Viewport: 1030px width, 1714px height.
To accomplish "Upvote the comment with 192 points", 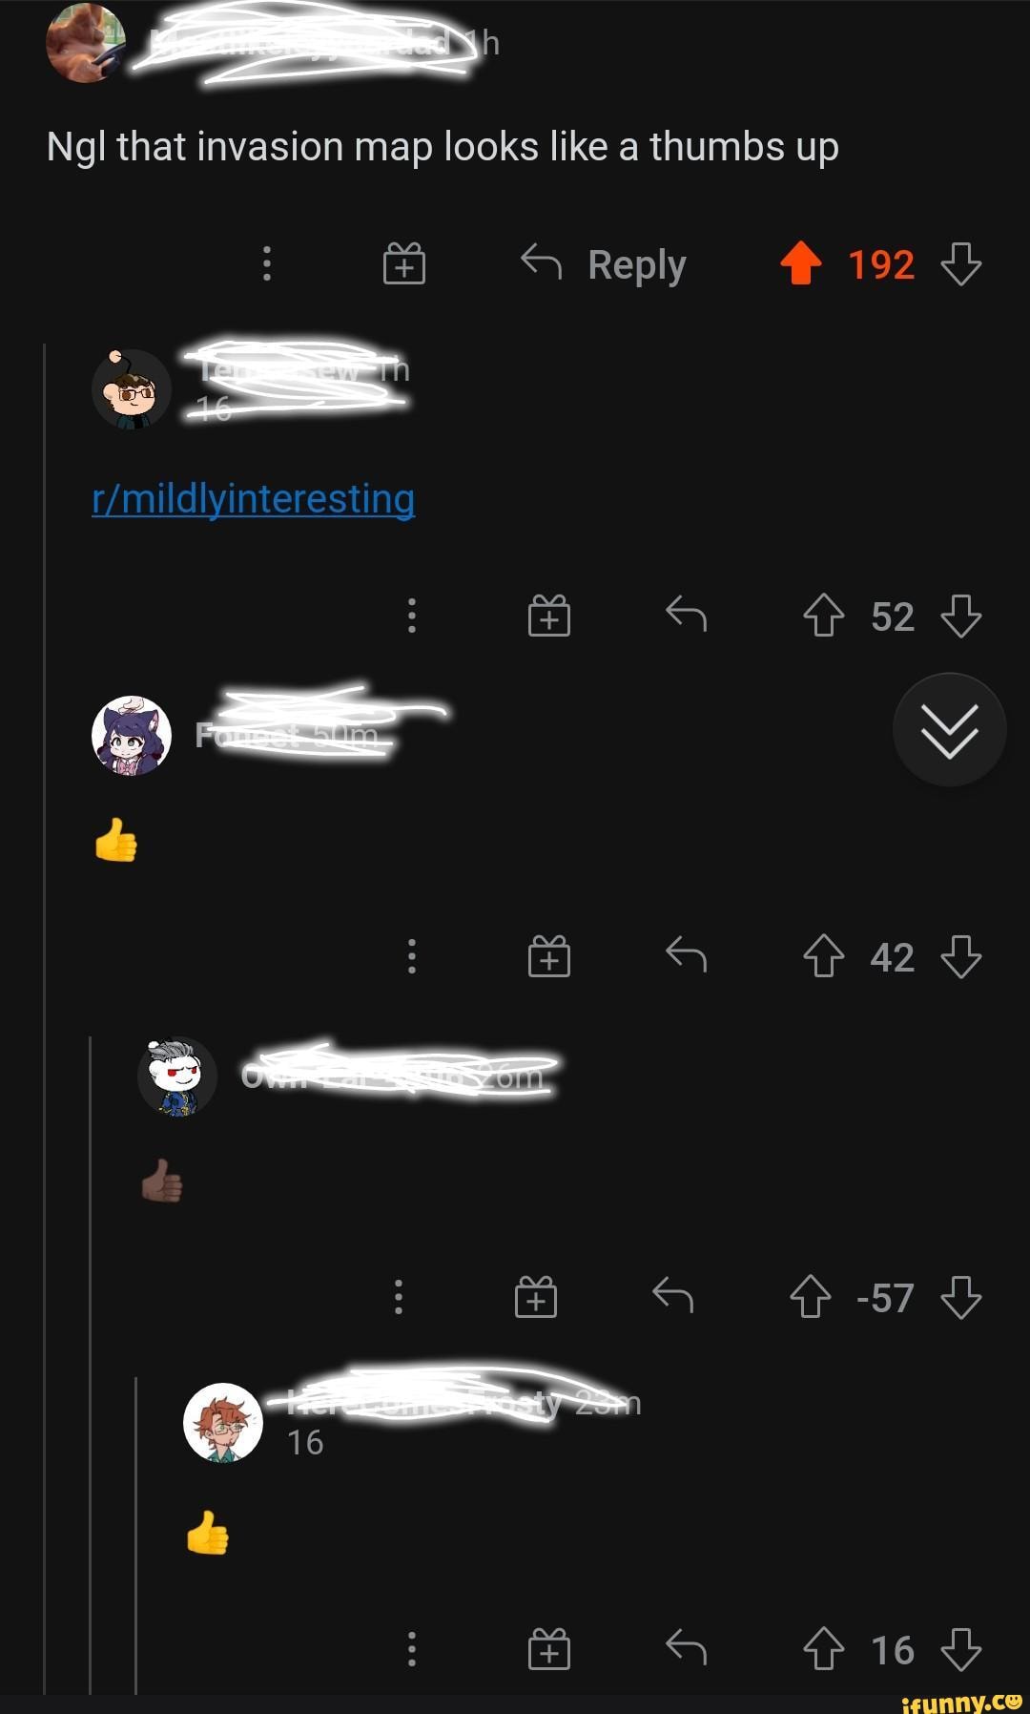I will 801,264.
